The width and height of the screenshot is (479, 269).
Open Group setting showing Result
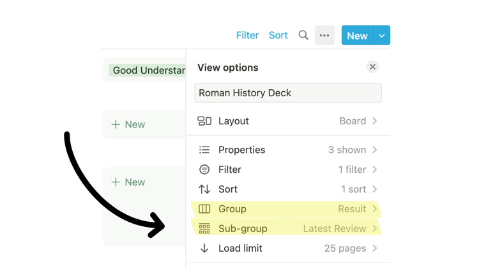352,209
